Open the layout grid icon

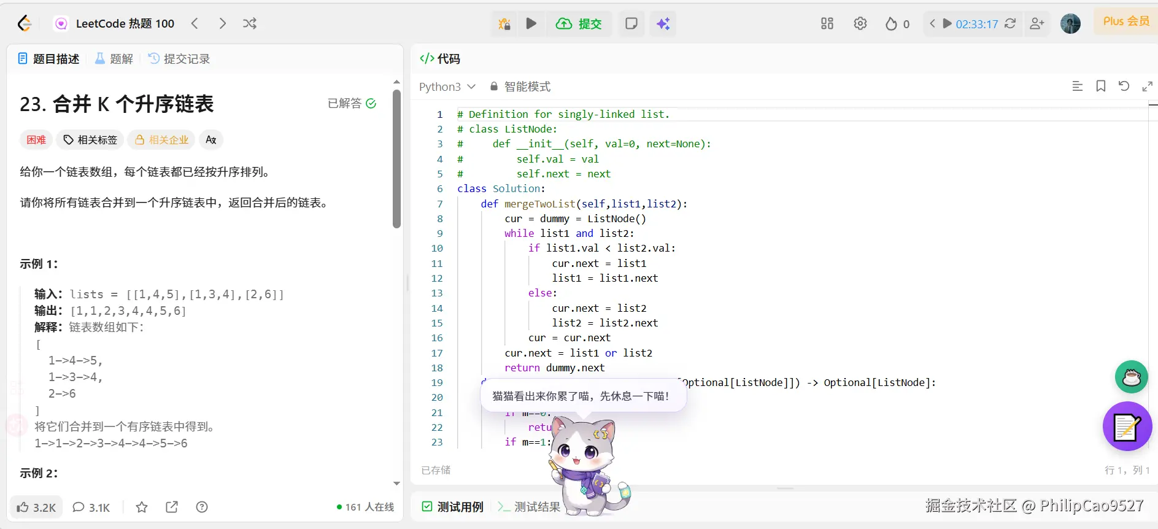coord(827,23)
